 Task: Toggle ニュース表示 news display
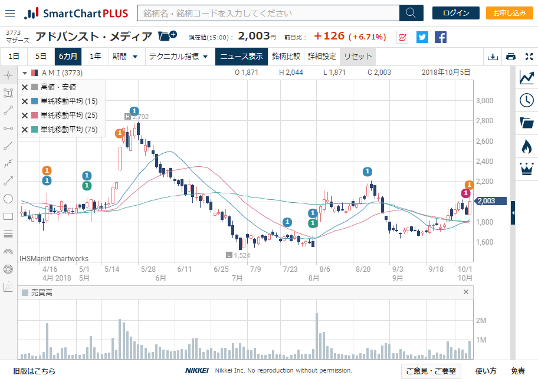[241, 57]
